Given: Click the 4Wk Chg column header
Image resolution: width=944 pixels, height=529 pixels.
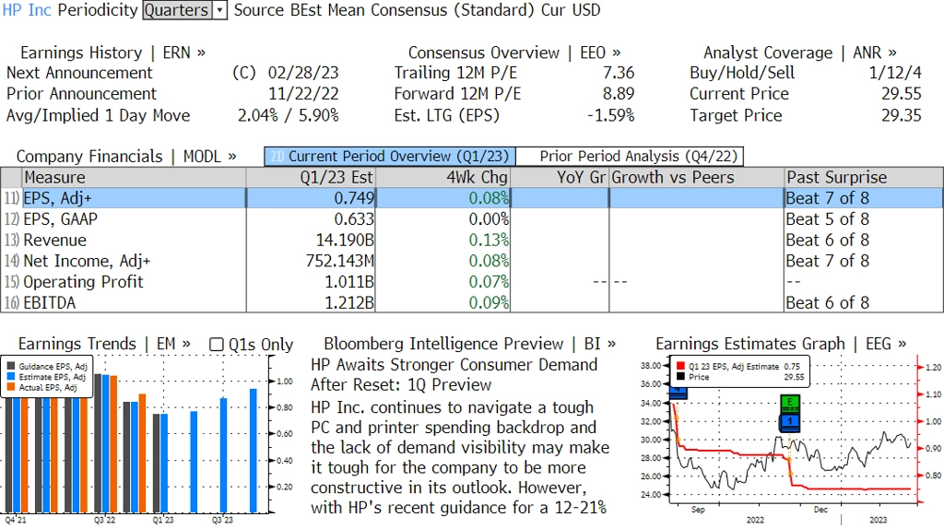Looking at the screenshot, I should 442,178.
